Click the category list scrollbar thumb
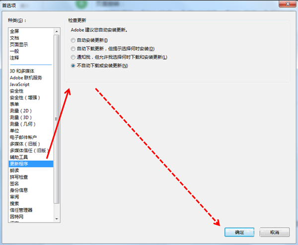Viewport: 298px width, 245px height. tap(57, 119)
